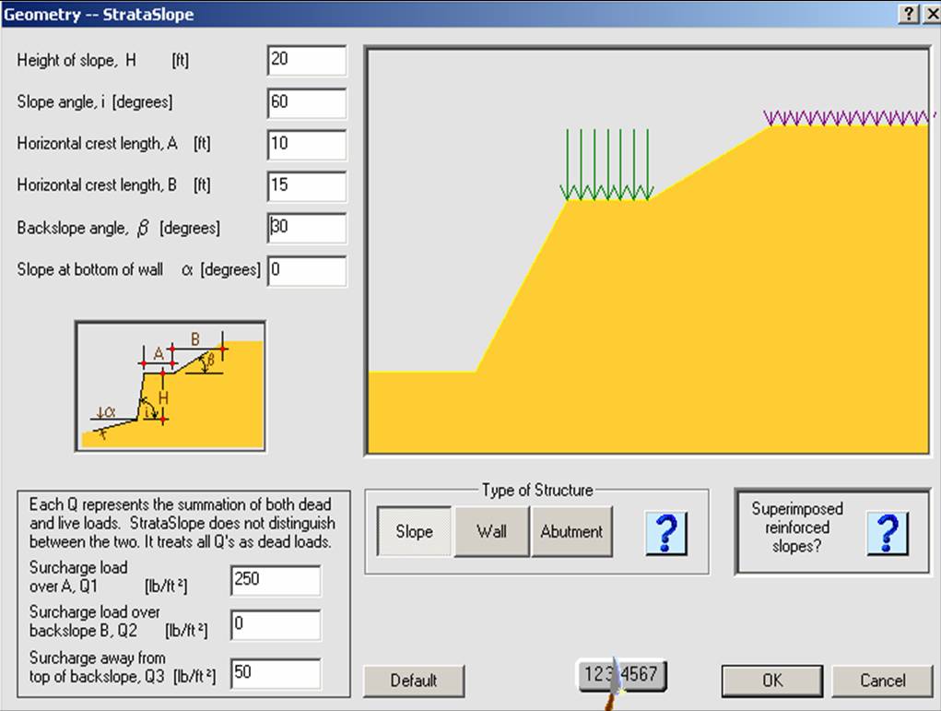This screenshot has height=711, width=941.
Task: Select the Wall structure type
Action: [491, 532]
